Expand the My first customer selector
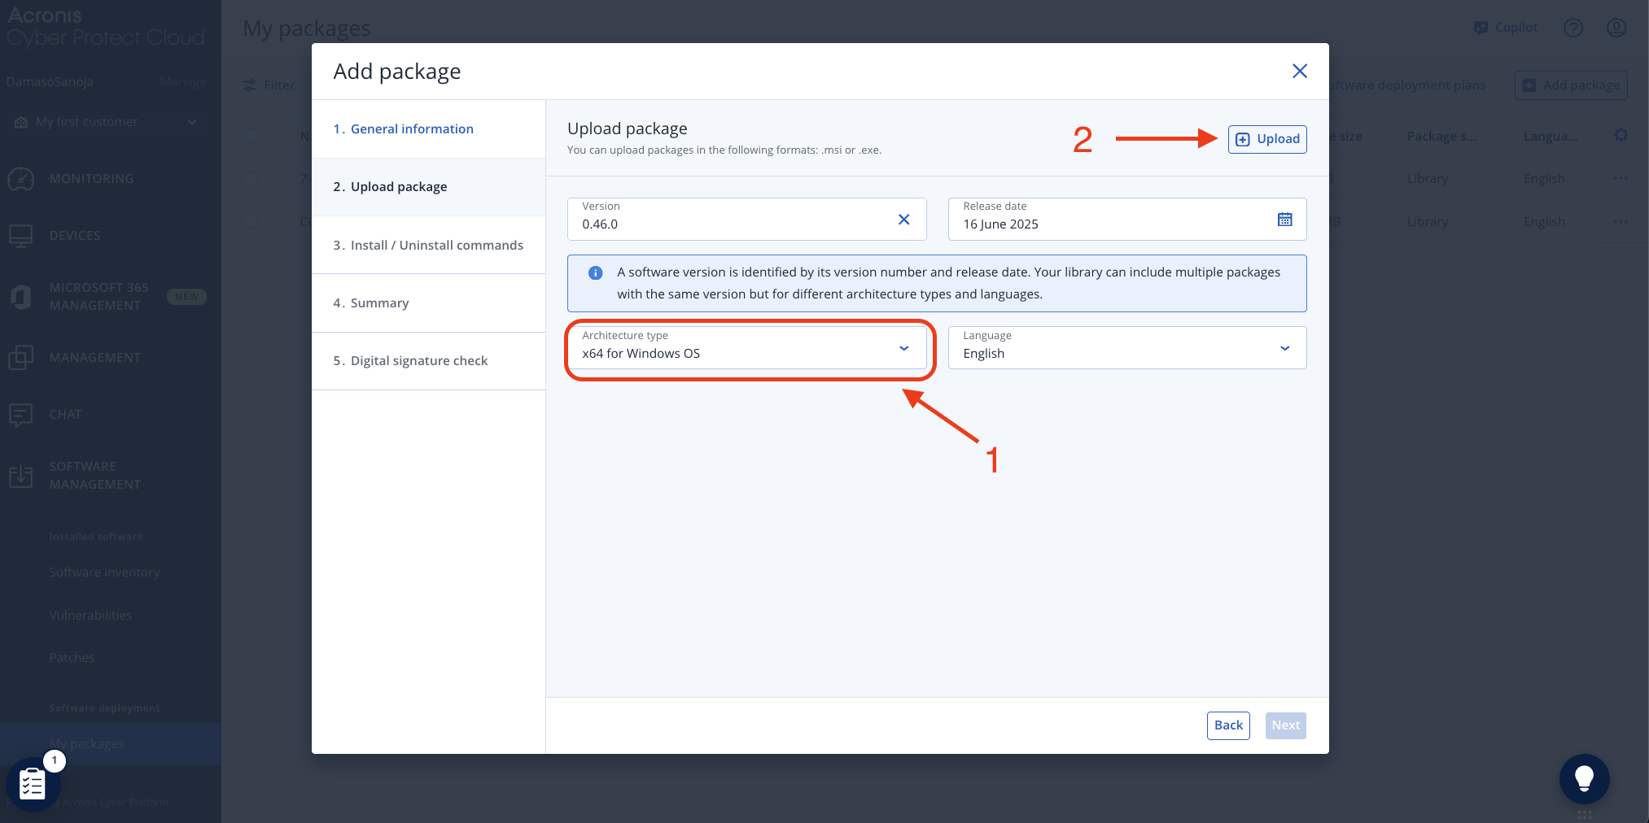1649x823 pixels. (192, 121)
